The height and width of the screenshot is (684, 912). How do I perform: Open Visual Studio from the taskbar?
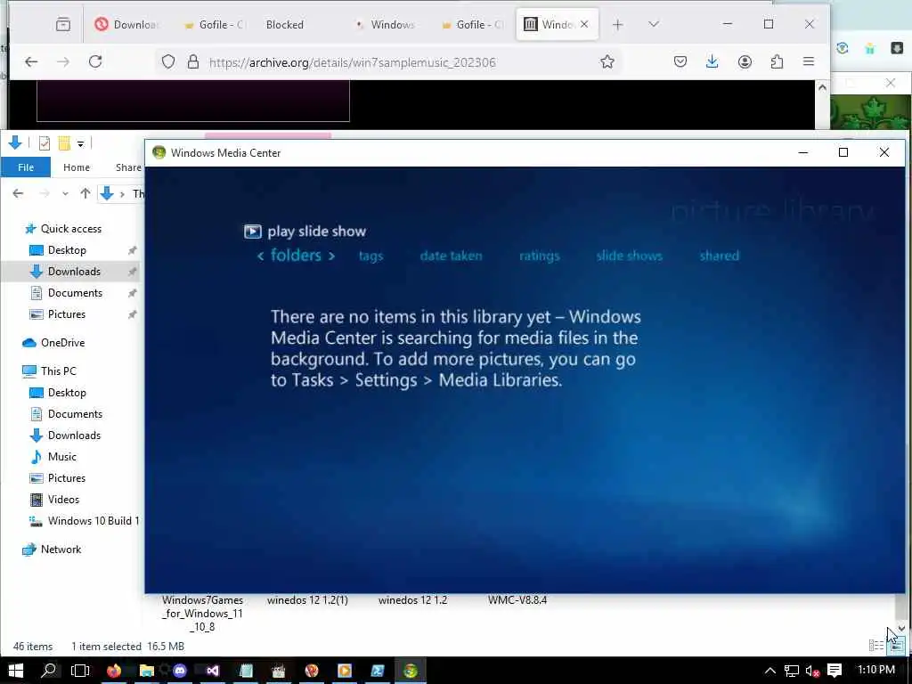[213, 671]
